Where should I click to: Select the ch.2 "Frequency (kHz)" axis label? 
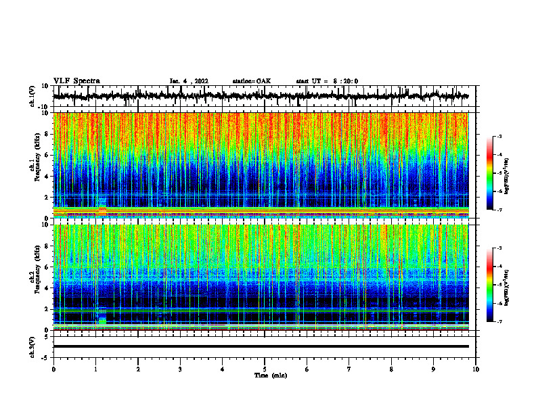37,269
